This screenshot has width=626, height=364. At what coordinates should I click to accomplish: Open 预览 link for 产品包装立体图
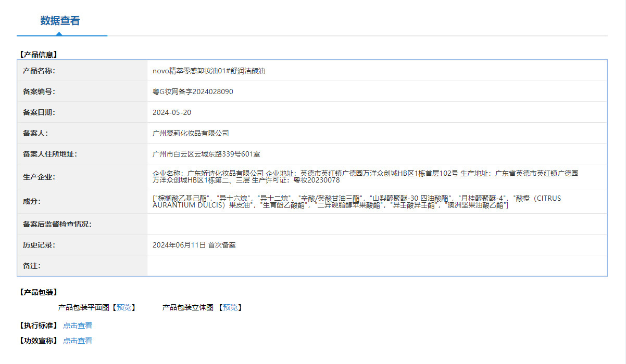coord(230,307)
